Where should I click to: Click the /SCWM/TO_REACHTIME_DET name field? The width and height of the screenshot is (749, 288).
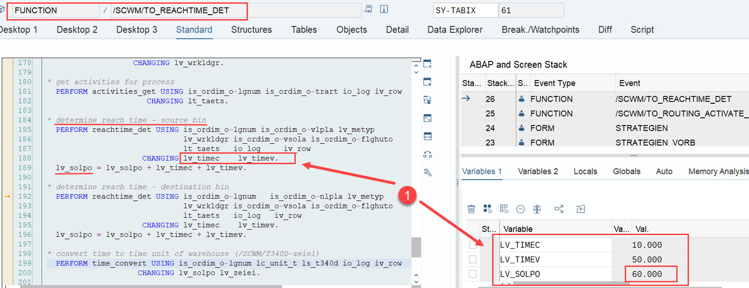pos(236,10)
